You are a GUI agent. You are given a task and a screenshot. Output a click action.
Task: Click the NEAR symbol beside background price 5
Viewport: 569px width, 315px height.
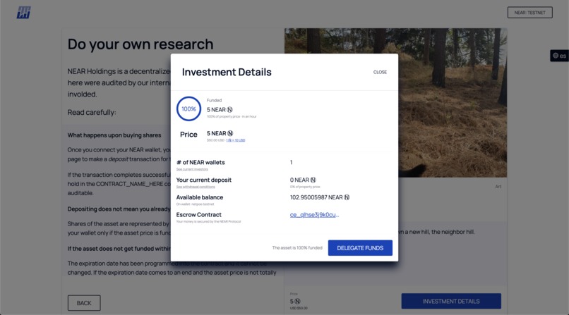(x=298, y=301)
